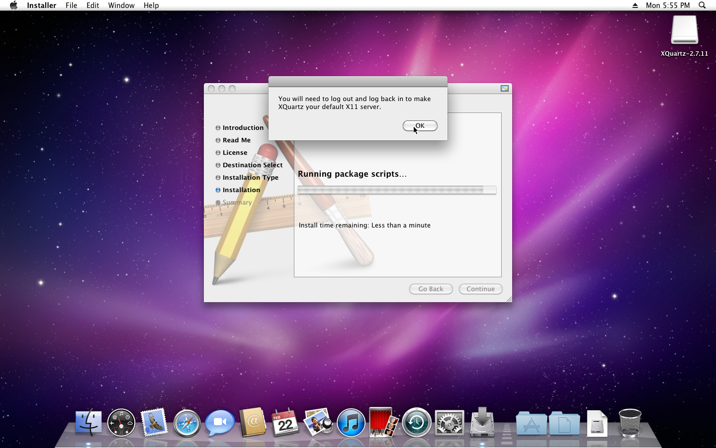Open the Trash in the Dock

[629, 423]
